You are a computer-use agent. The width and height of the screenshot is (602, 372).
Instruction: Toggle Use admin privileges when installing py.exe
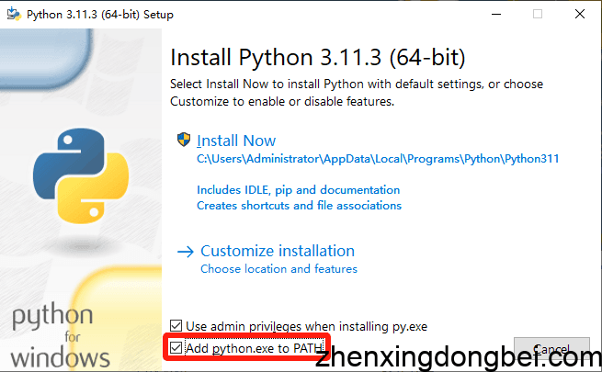[176, 326]
